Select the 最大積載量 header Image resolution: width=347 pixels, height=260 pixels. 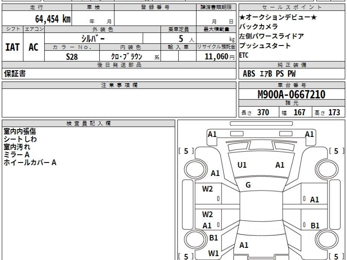tap(216, 29)
